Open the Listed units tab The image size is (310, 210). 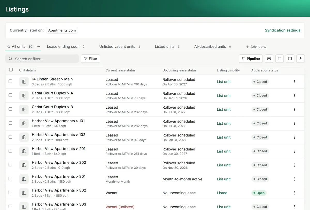tap(167, 47)
